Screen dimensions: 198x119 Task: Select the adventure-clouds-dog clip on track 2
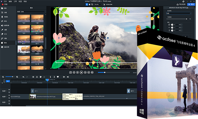coord(46,97)
